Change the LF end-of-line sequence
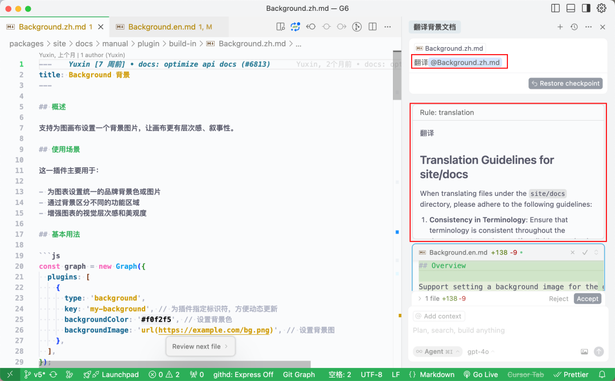Image resolution: width=615 pixels, height=381 pixels. pyautogui.click(x=396, y=374)
